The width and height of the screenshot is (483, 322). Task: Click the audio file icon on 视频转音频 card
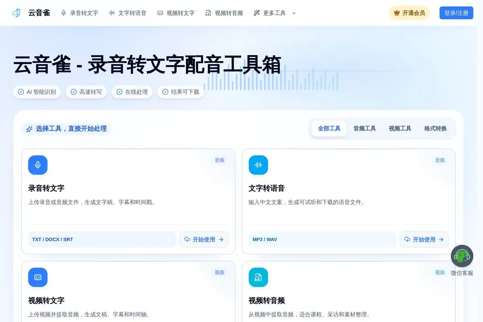(x=258, y=277)
